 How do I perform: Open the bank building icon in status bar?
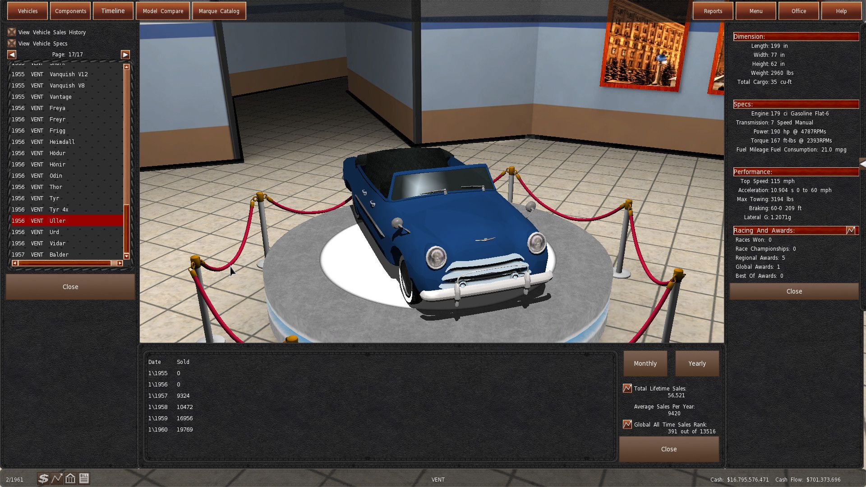(70, 478)
